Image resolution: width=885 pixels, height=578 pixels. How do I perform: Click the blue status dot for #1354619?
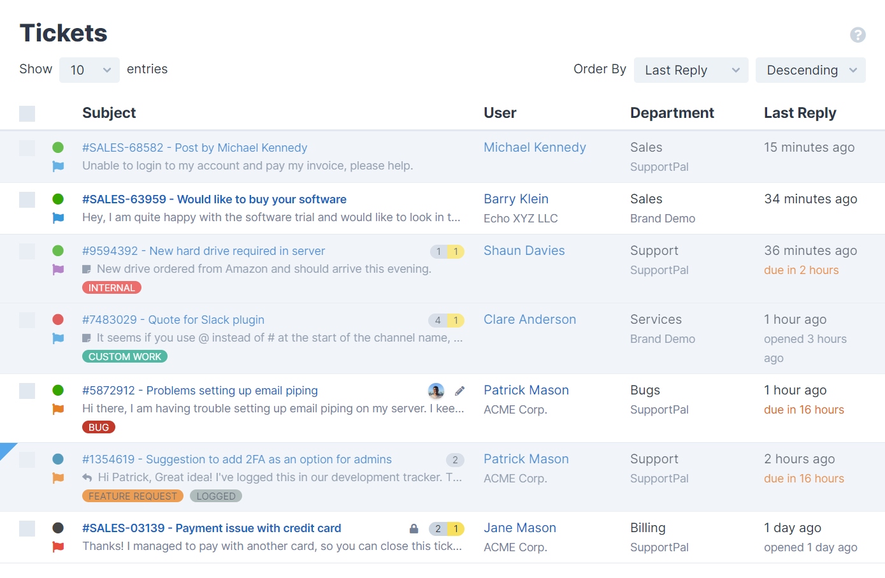(x=58, y=459)
